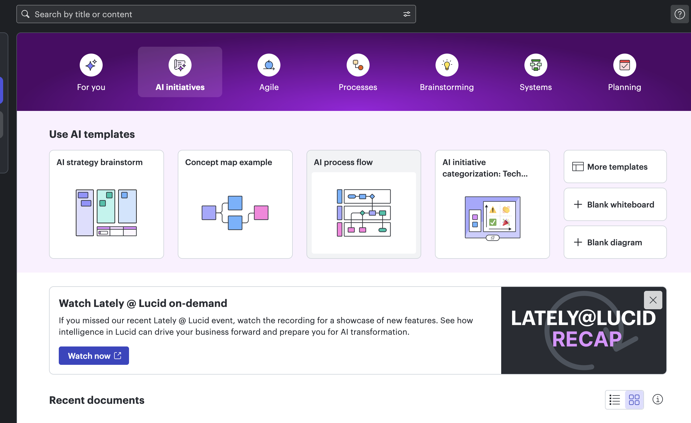Image resolution: width=691 pixels, height=423 pixels.
Task: Open the Brainstorming lightbulb icon
Action: [447, 65]
